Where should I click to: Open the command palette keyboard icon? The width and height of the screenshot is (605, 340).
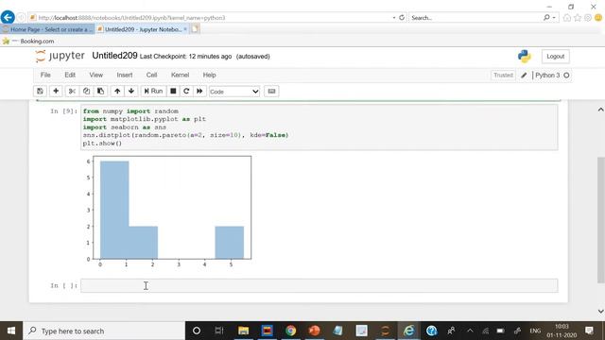click(x=271, y=91)
